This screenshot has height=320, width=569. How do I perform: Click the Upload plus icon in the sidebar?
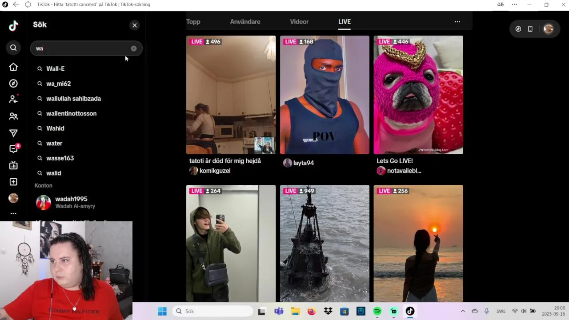(x=13, y=182)
